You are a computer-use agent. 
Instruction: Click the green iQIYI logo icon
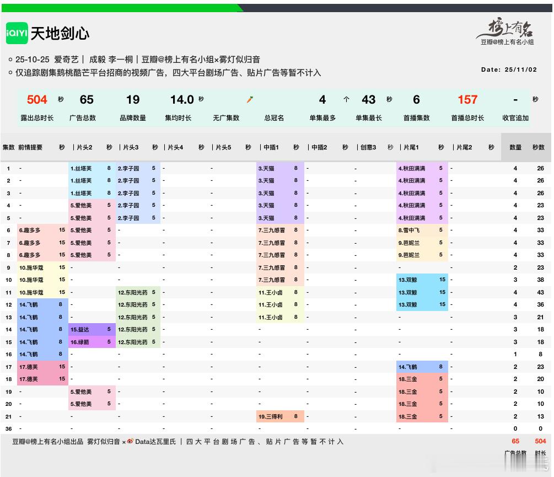point(17,33)
